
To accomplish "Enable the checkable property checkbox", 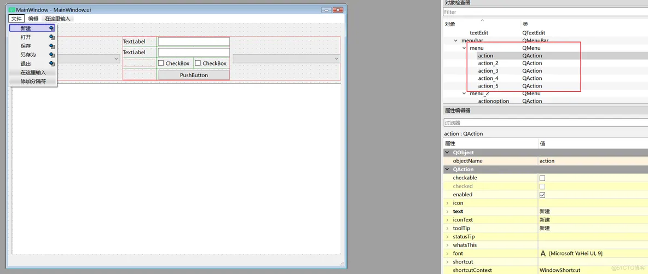I will coord(542,178).
